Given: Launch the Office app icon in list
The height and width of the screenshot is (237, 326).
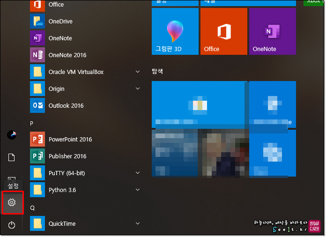Looking at the screenshot, I should pos(37,5).
